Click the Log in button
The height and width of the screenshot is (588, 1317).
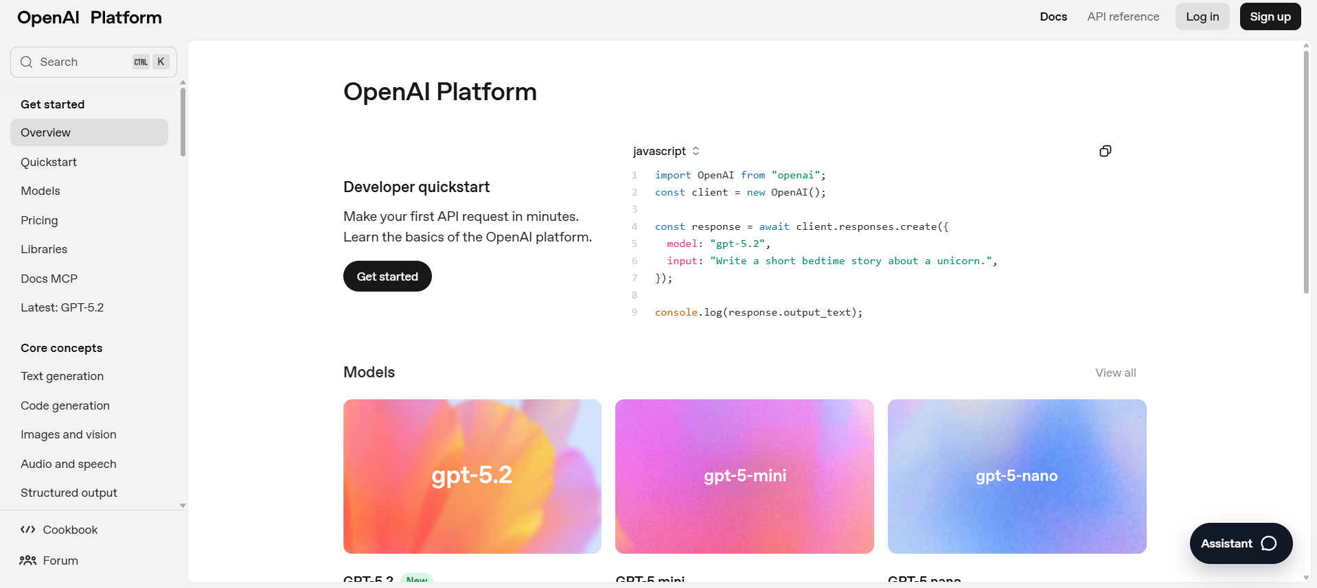(x=1202, y=16)
